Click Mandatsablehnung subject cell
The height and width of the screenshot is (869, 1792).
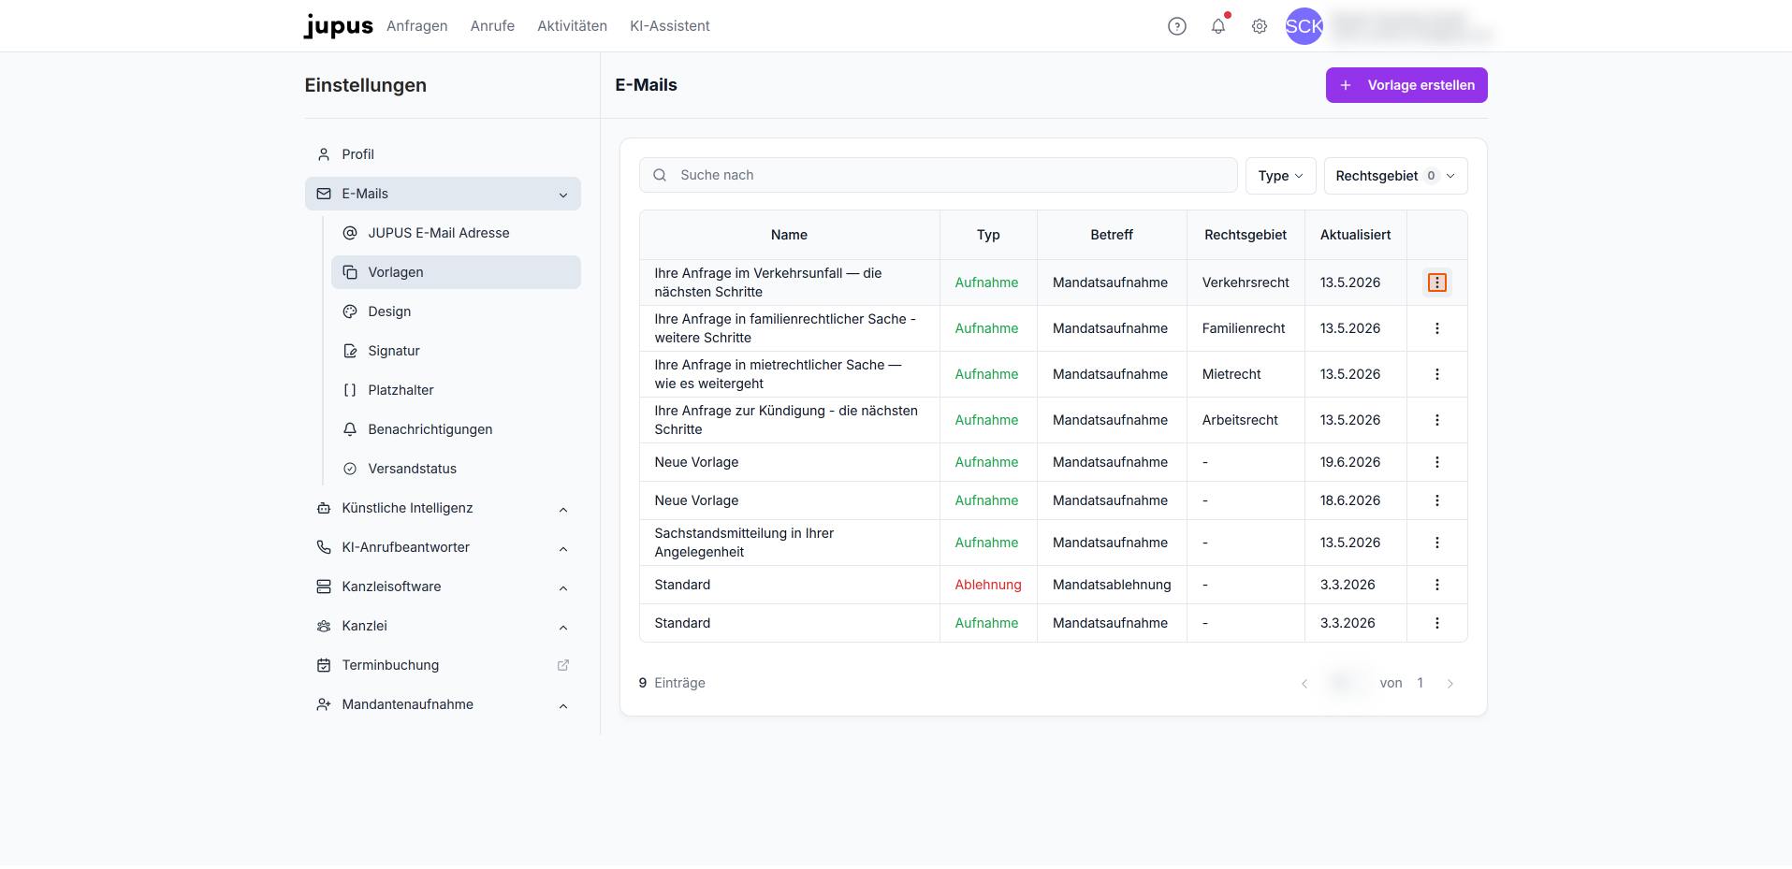point(1112,585)
